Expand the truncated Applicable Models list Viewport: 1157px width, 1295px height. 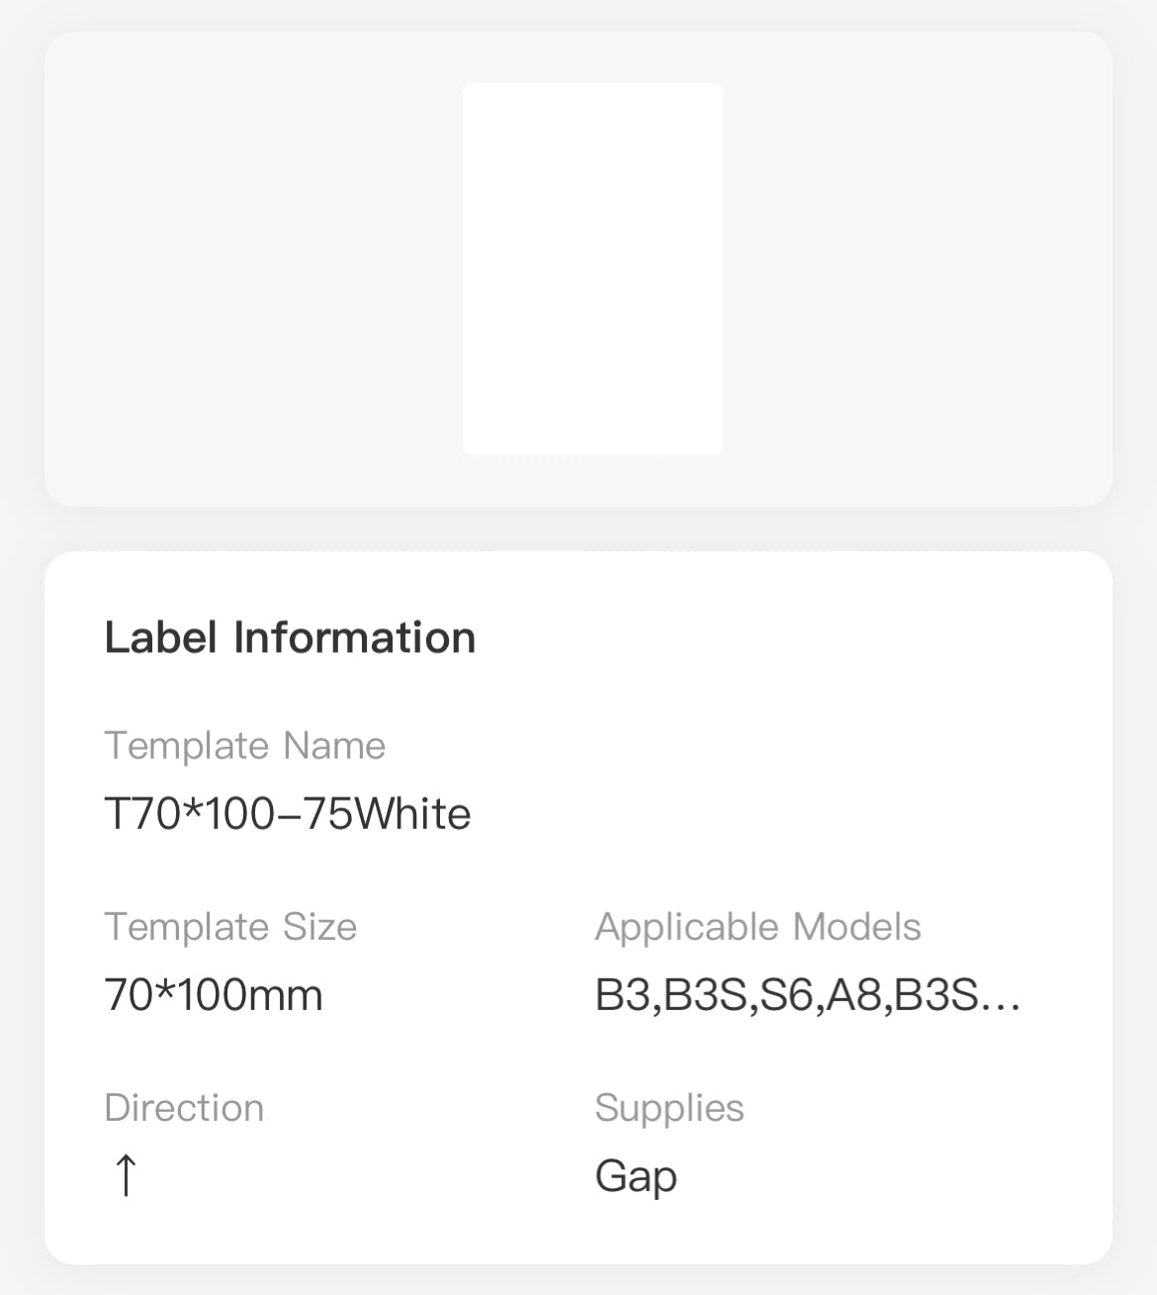click(x=808, y=995)
